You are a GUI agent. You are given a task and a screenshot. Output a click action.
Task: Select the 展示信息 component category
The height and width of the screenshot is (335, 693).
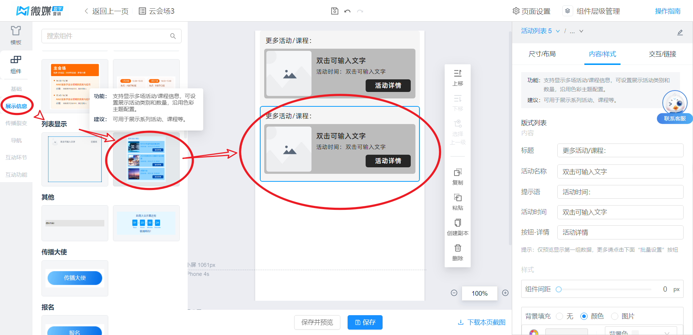click(x=16, y=106)
